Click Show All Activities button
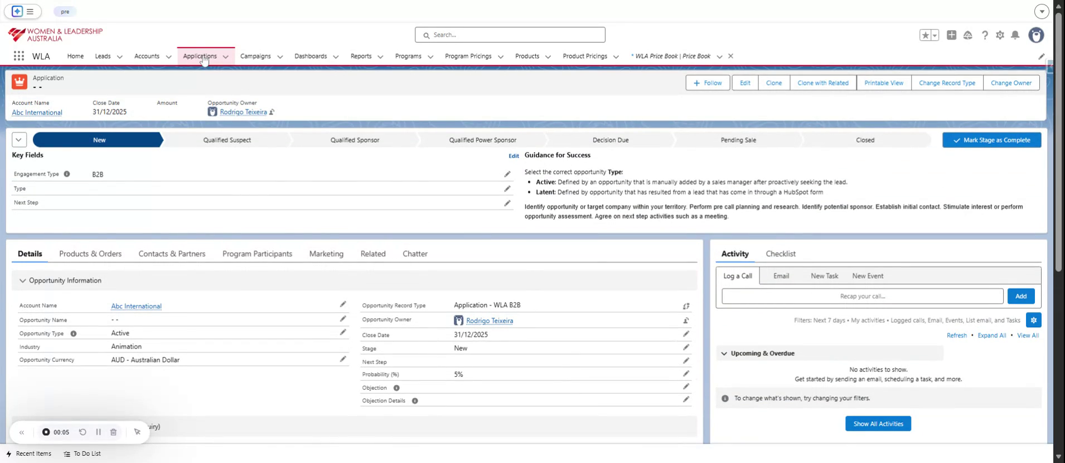Viewport: 1065px width, 463px height. tap(878, 424)
